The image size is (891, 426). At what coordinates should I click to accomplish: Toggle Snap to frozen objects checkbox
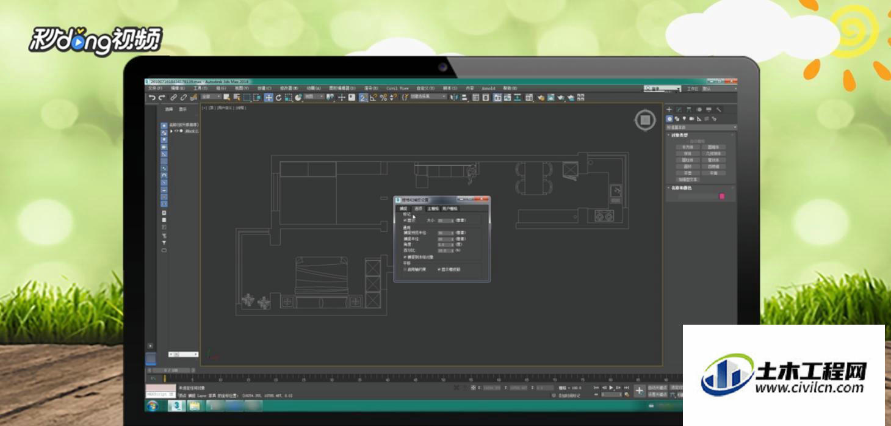pos(405,257)
